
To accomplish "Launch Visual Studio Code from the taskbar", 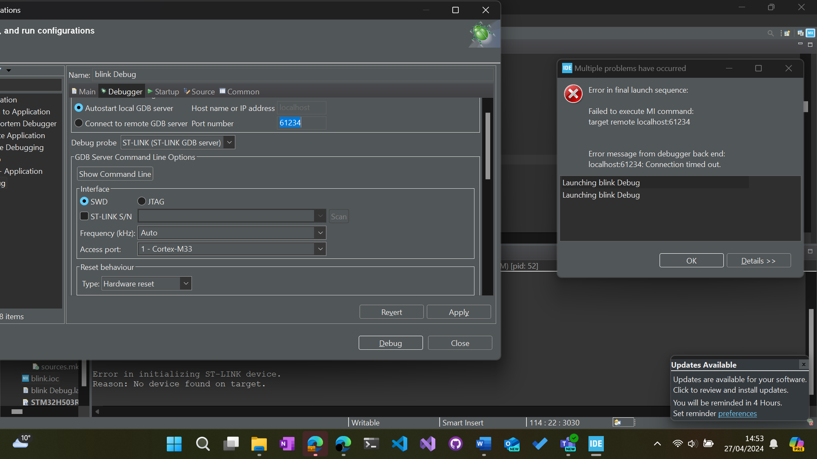I will (x=399, y=443).
